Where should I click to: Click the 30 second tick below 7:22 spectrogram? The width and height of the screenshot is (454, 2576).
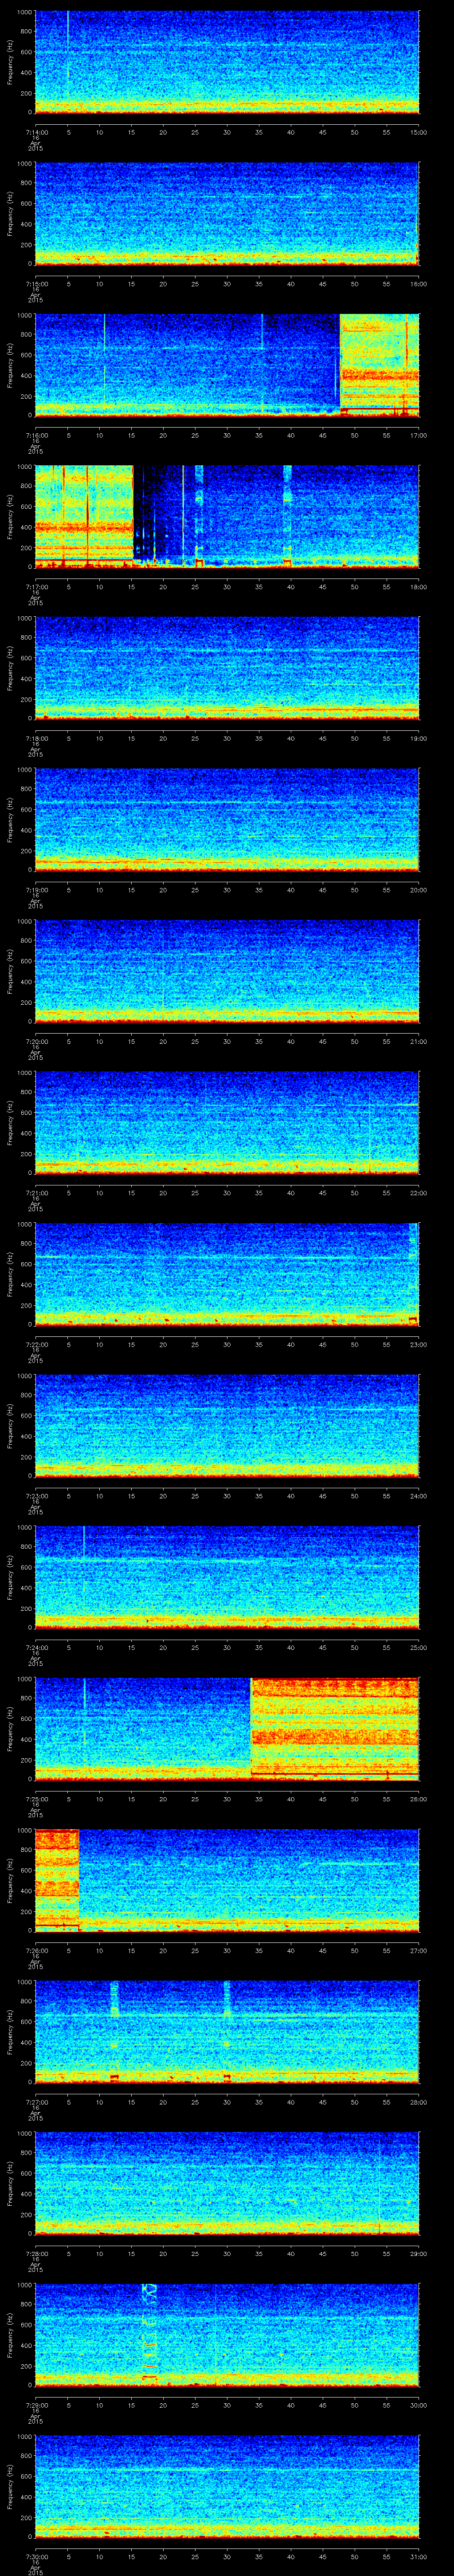tap(227, 1344)
